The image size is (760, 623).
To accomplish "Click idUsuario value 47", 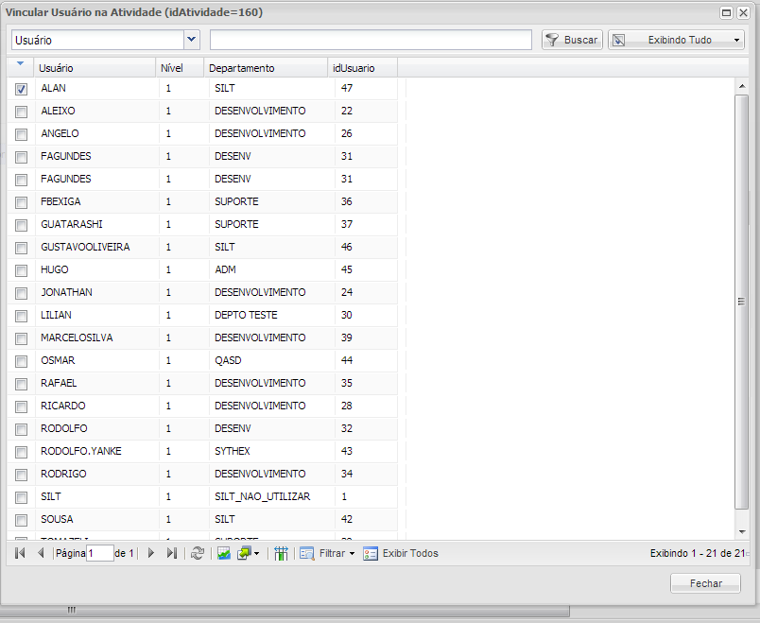I will 347,88.
